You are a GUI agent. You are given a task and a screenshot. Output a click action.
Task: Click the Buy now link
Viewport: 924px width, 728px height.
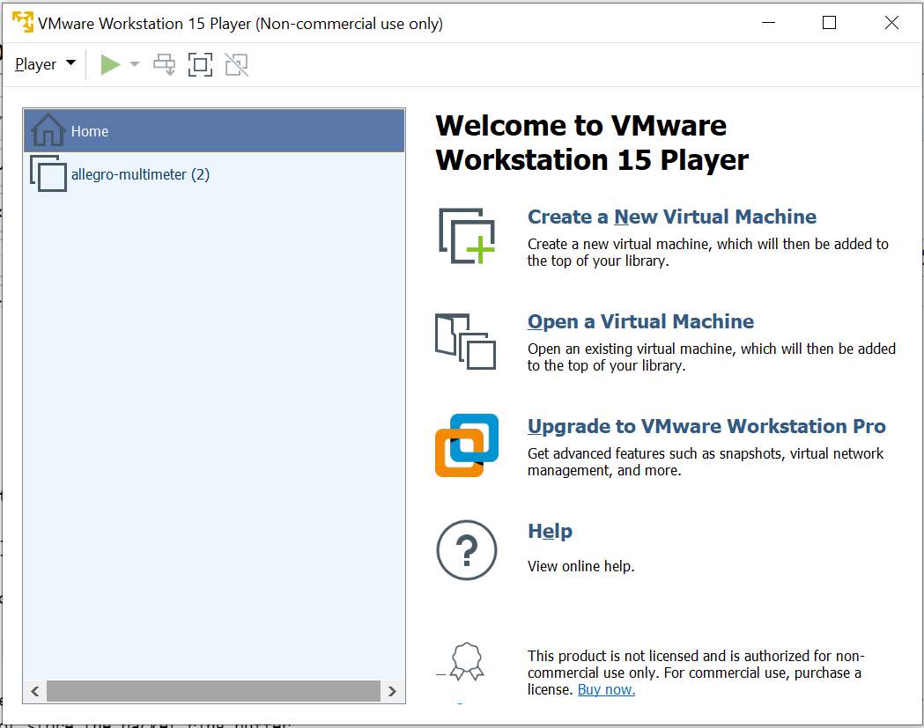click(606, 690)
